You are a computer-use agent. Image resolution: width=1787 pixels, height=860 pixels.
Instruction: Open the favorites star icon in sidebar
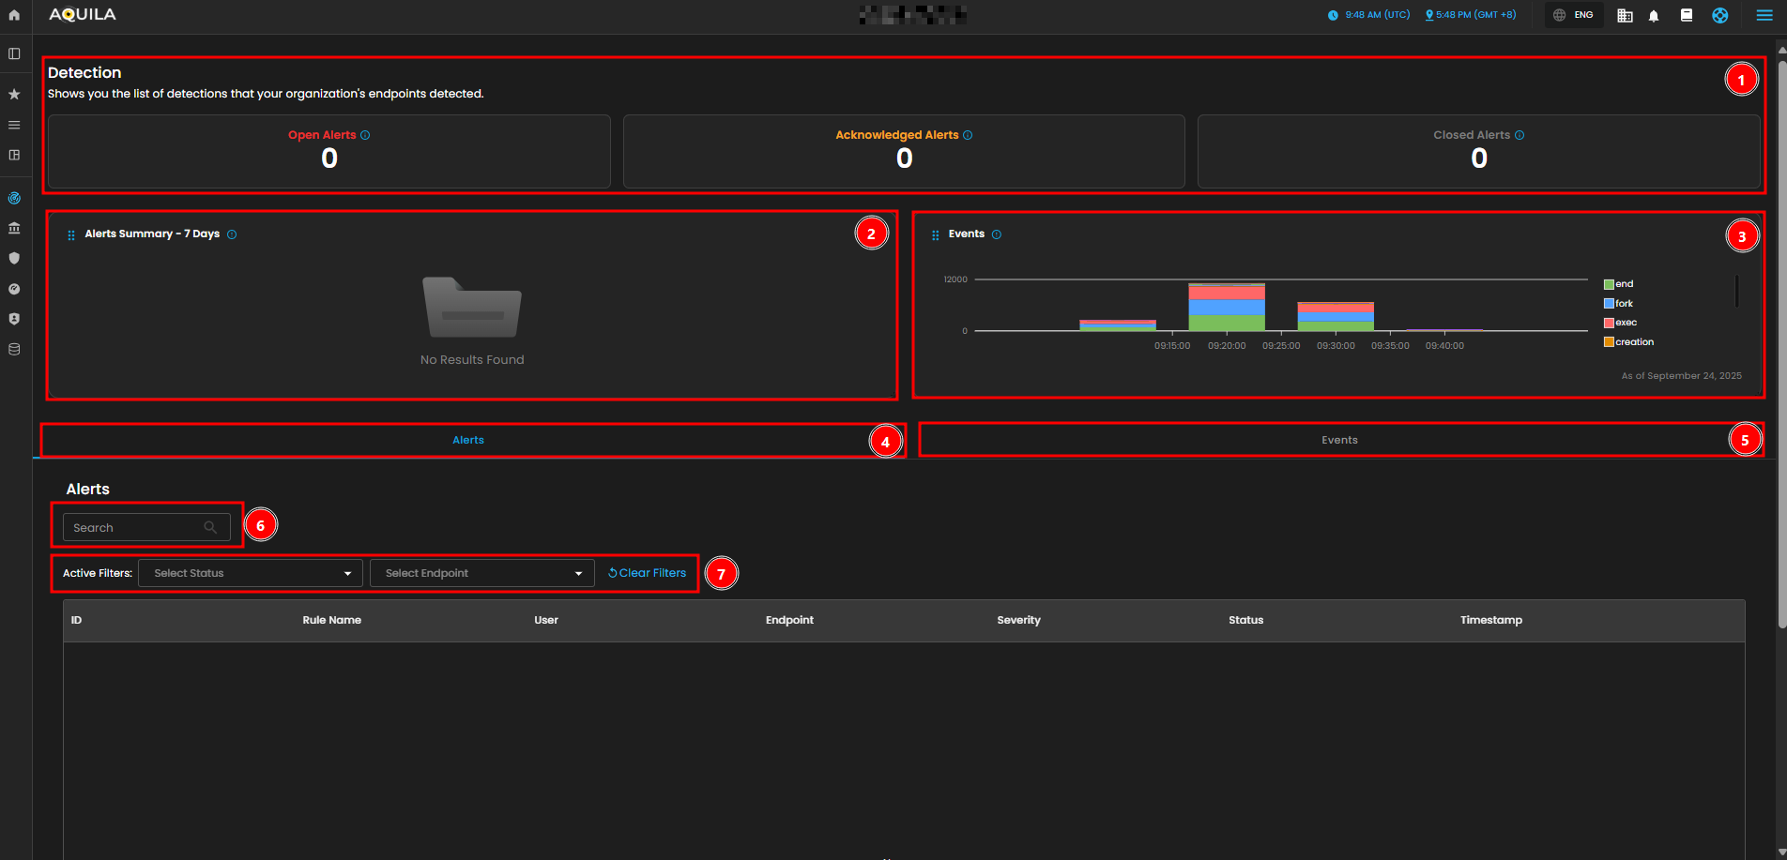[14, 94]
